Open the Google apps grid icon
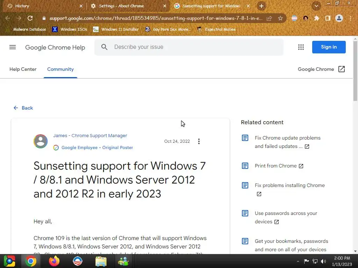This screenshot has height=268, width=358. click(301, 47)
